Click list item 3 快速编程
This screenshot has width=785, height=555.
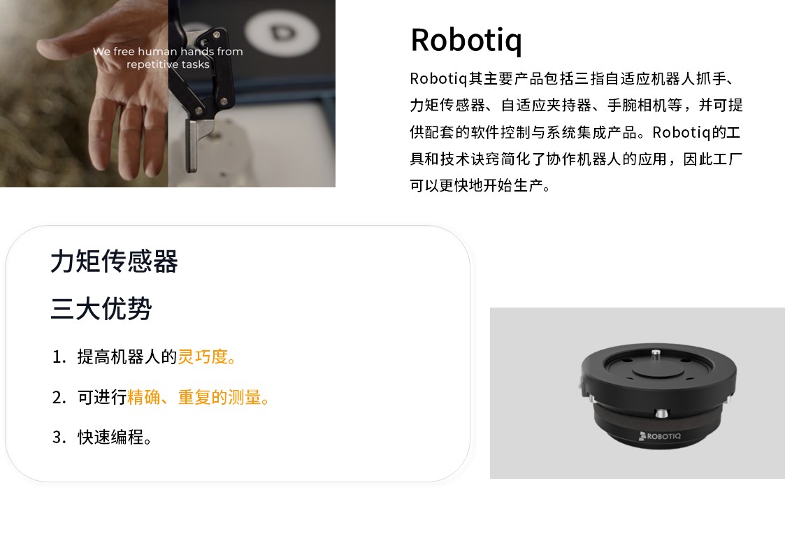pyautogui.click(x=102, y=438)
